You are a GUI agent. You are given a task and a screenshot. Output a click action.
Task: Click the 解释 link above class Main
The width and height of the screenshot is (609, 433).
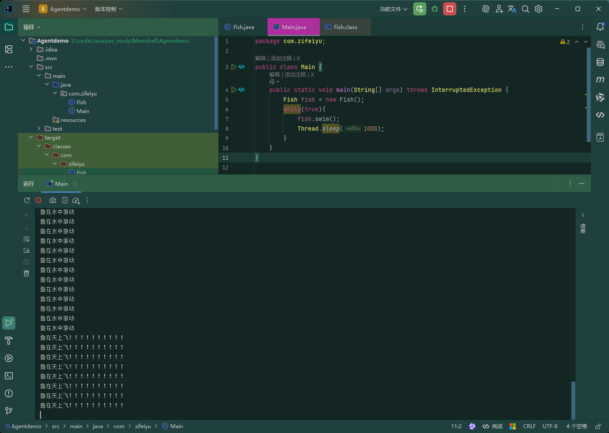[260, 59]
